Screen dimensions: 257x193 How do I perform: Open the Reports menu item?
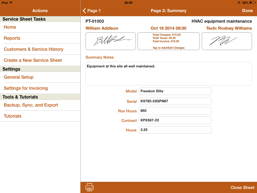(x=12, y=38)
